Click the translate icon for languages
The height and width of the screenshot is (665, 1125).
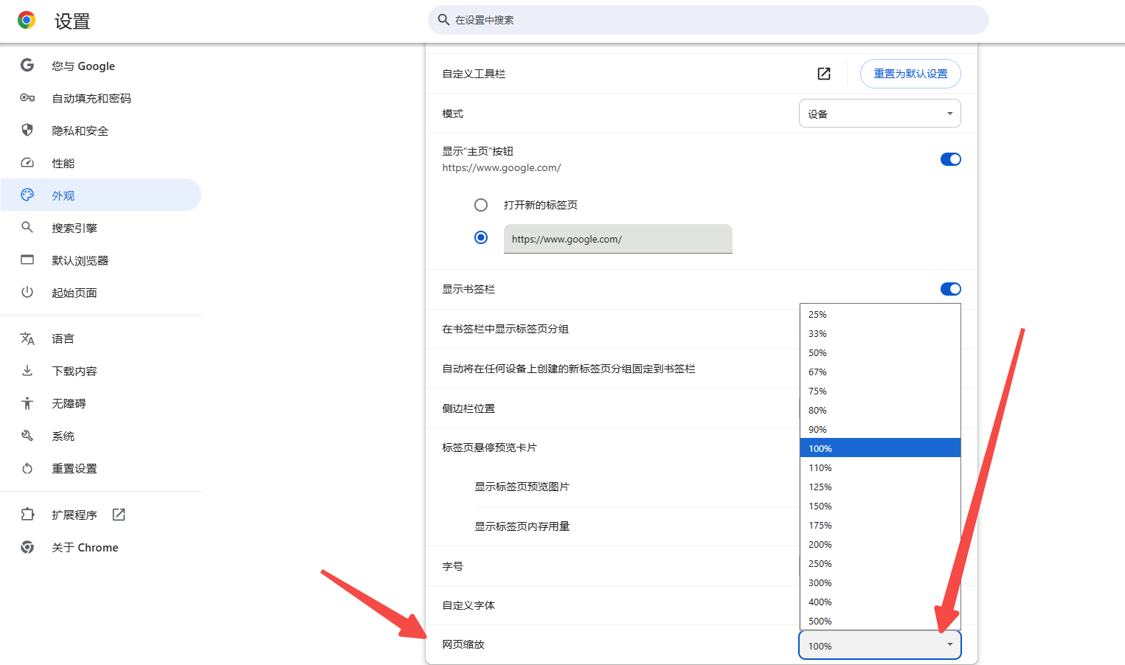pyautogui.click(x=27, y=338)
